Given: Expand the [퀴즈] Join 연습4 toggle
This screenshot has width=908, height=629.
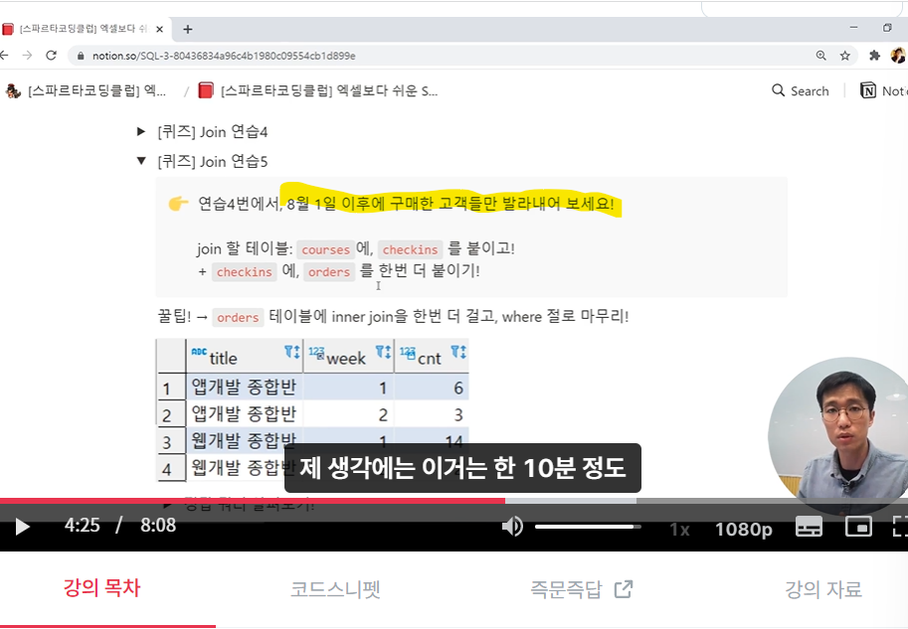Looking at the screenshot, I should [140, 132].
